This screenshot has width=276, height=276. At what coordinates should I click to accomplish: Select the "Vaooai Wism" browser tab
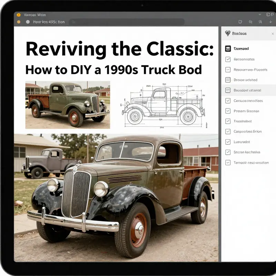point(35,15)
